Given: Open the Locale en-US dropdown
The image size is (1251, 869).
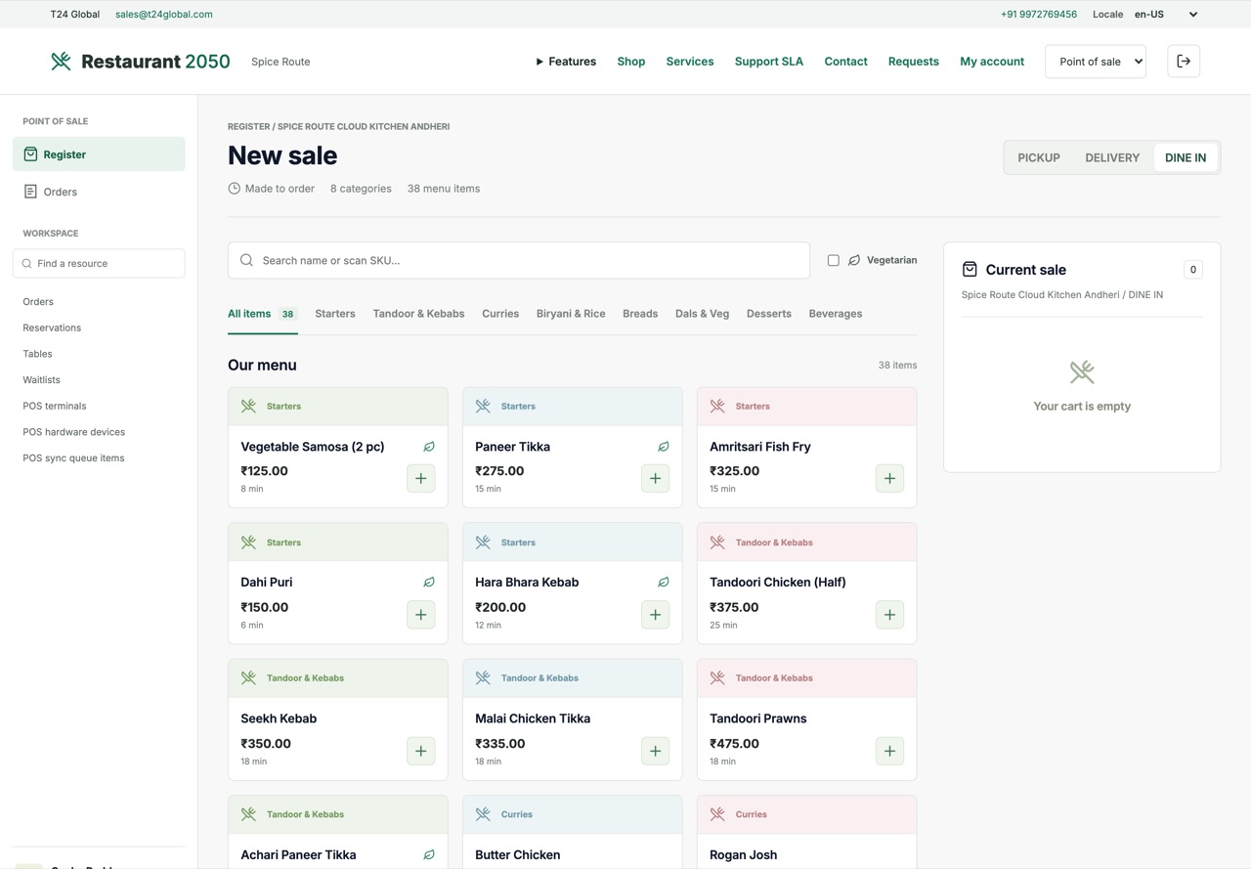Looking at the screenshot, I should coord(1166,15).
